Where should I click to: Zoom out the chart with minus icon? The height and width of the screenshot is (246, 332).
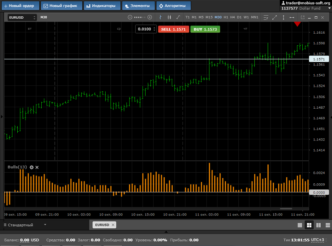[130, 17]
